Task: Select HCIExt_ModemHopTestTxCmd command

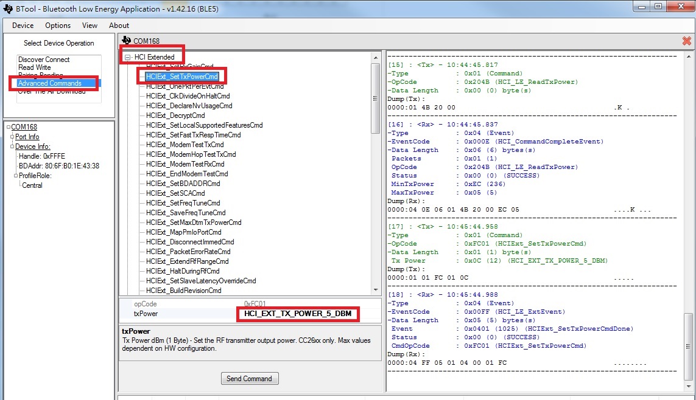Action: (x=191, y=154)
